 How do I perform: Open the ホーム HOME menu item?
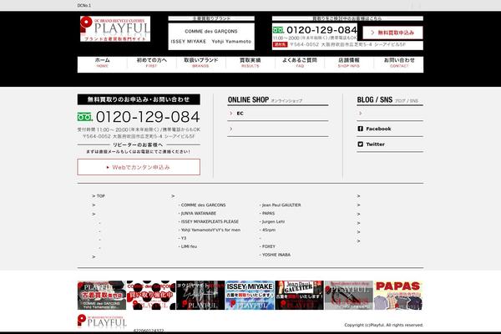pyautogui.click(x=102, y=63)
